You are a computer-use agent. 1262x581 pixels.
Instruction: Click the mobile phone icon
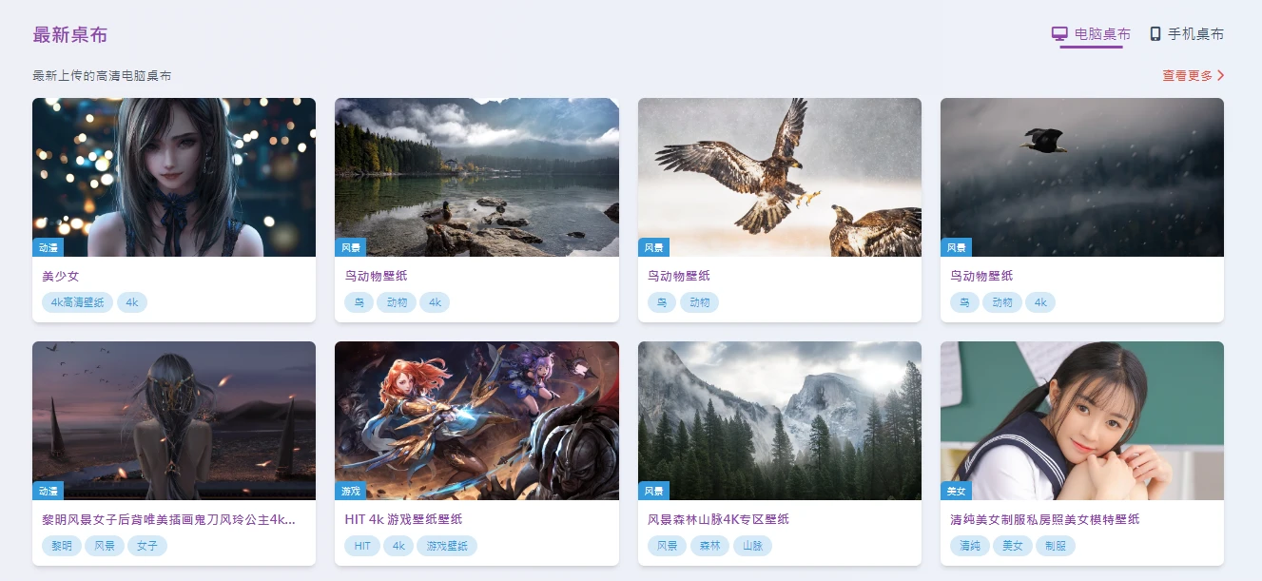coord(1155,34)
